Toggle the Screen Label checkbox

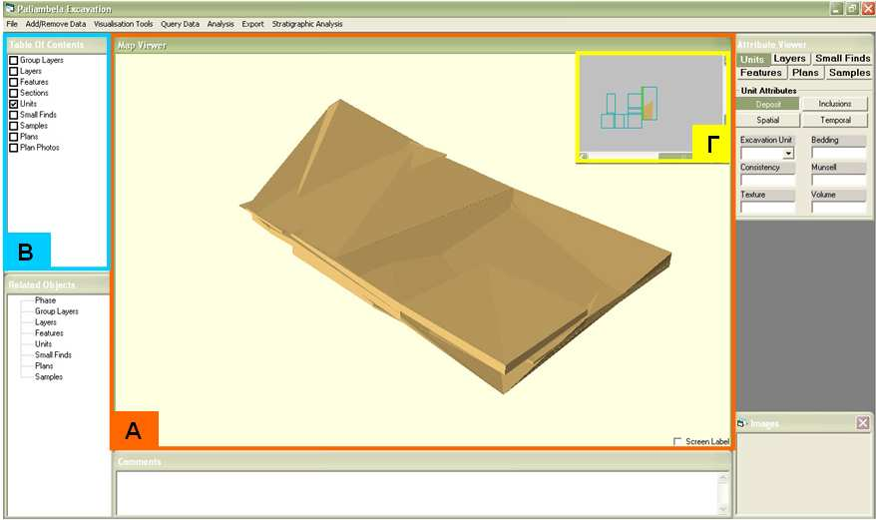(x=677, y=442)
